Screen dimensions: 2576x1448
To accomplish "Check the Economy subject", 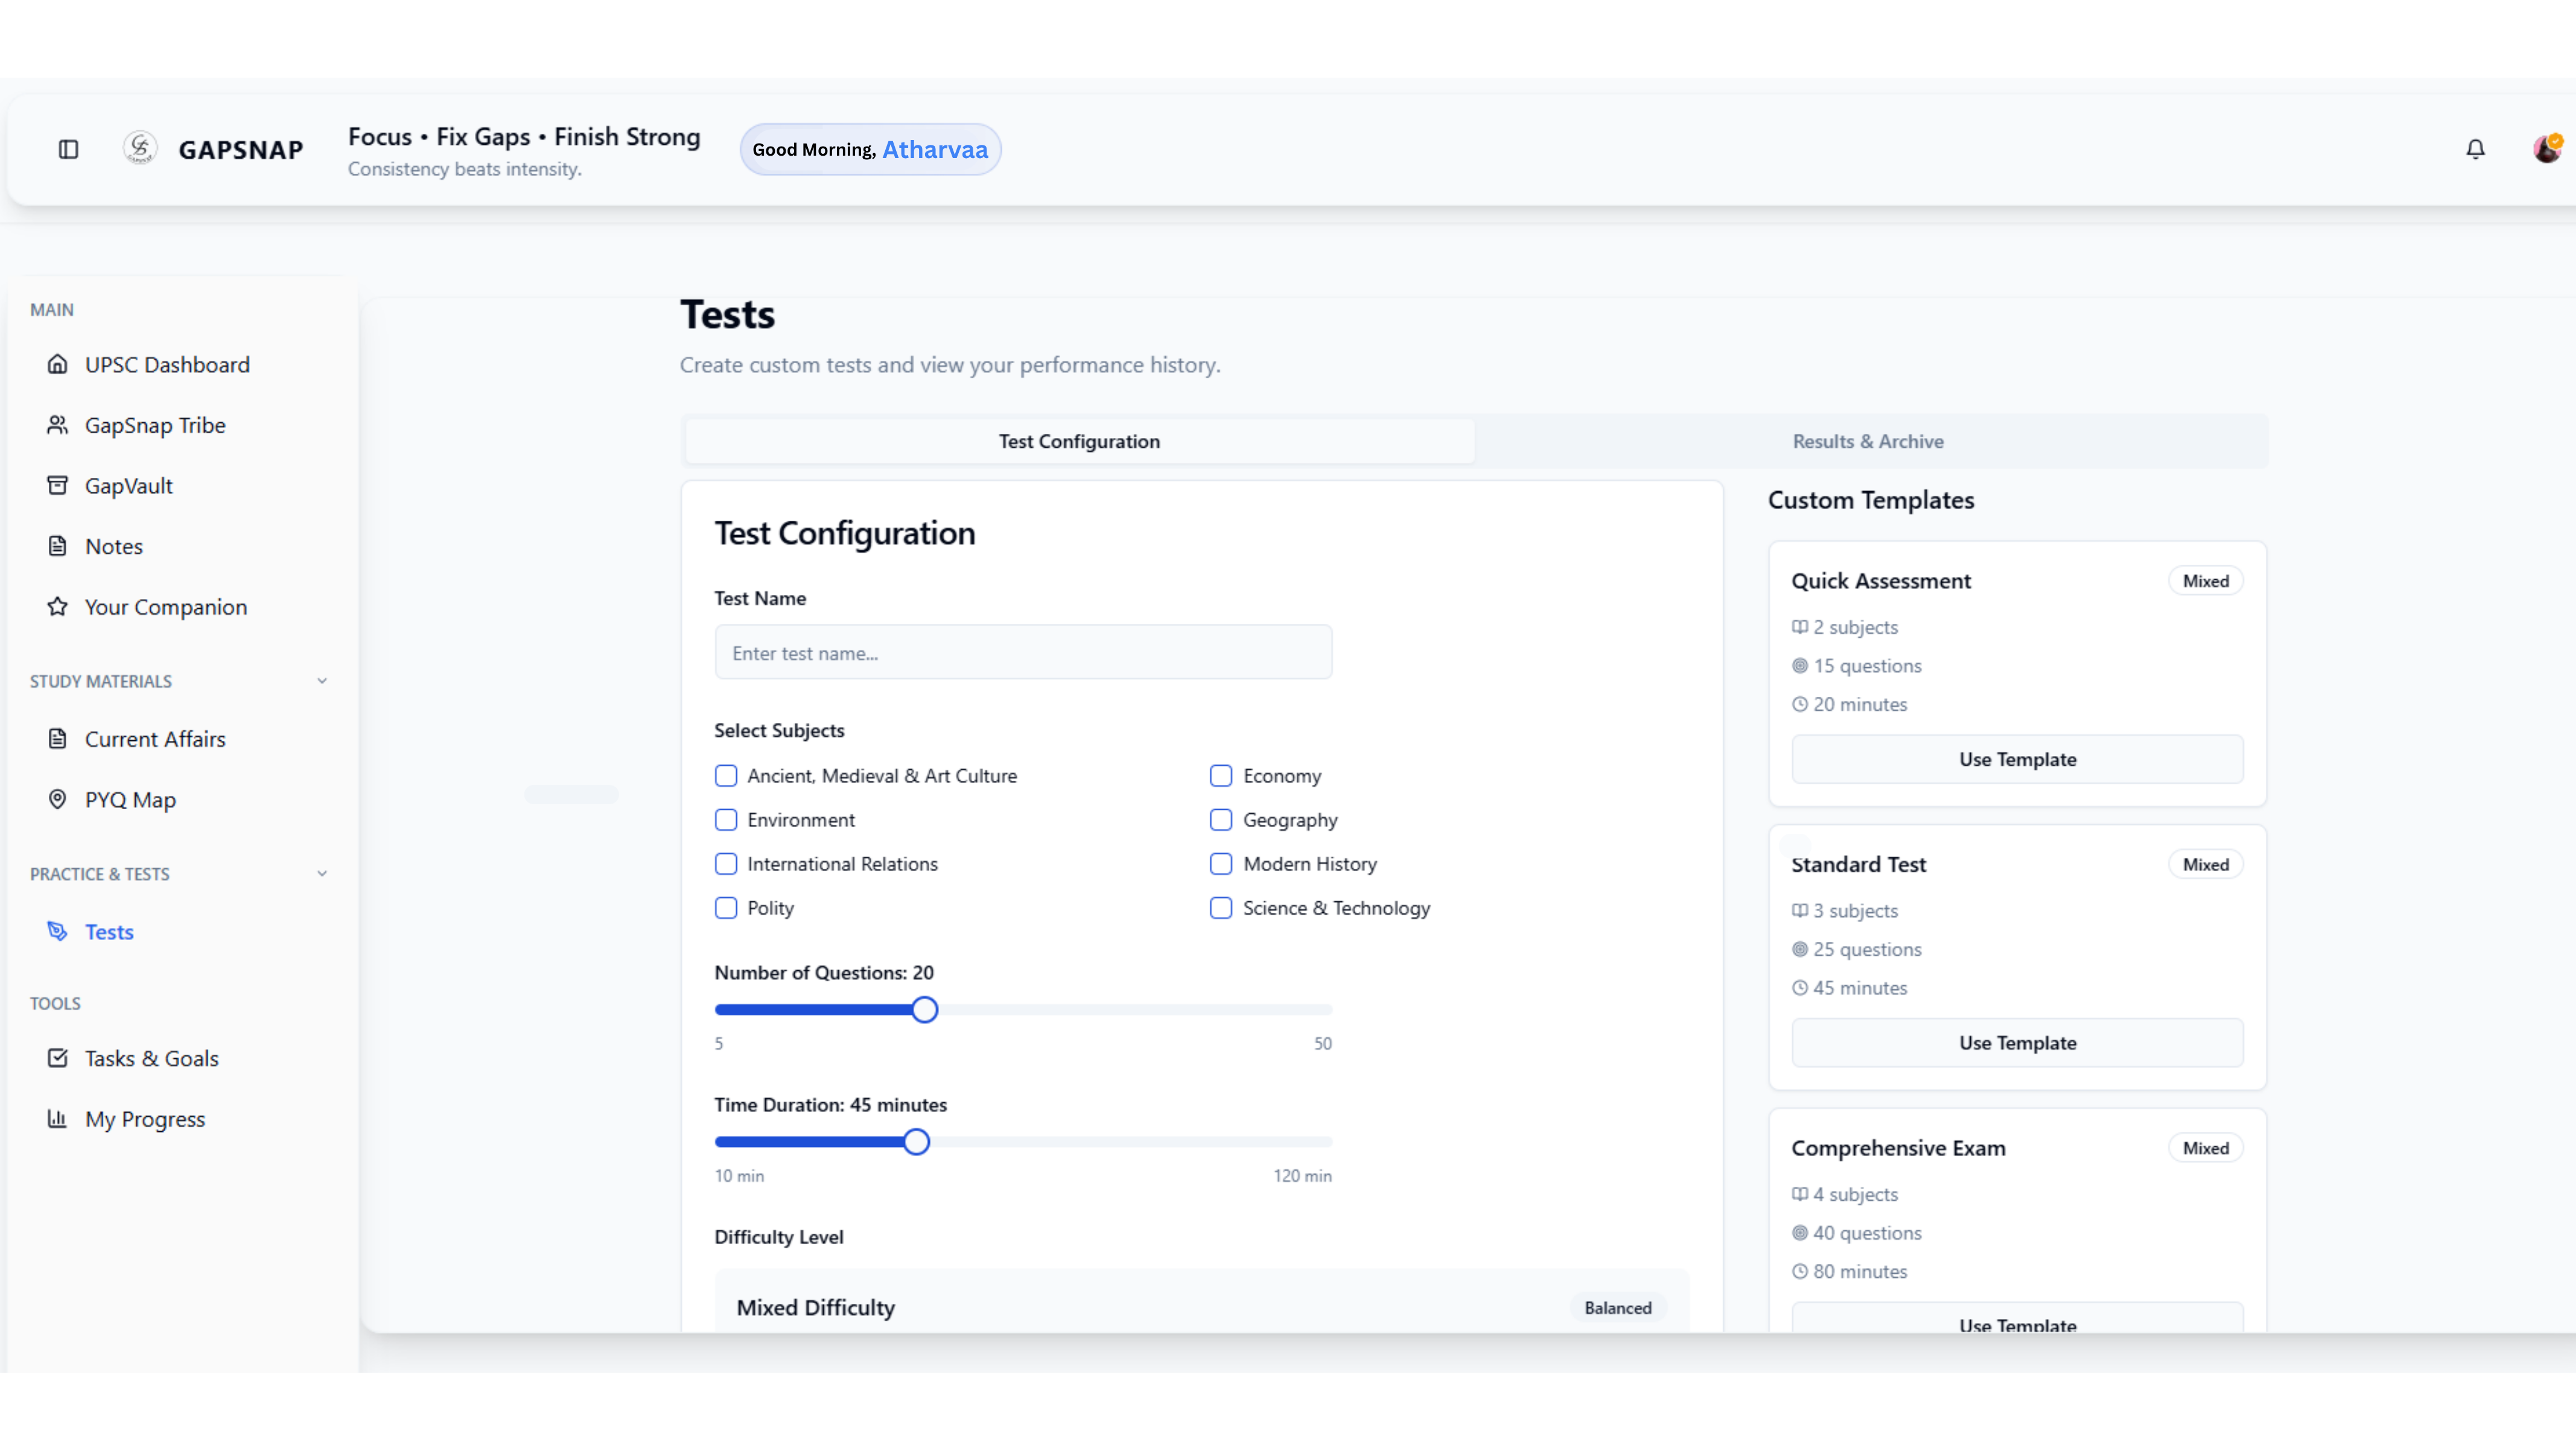I will [1221, 775].
